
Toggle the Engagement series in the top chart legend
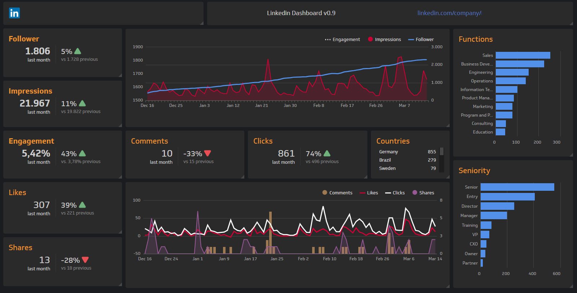(342, 40)
